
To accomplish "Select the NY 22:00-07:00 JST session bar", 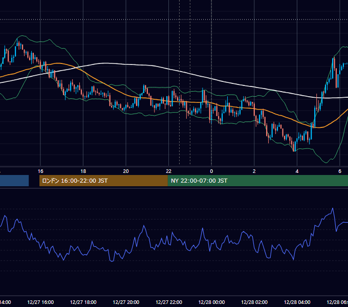I will [257, 181].
